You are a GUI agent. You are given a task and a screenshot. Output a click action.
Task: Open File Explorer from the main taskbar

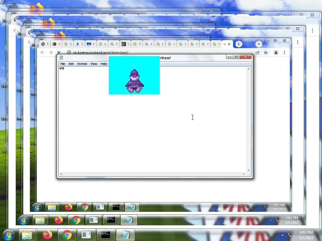[x=27, y=235]
